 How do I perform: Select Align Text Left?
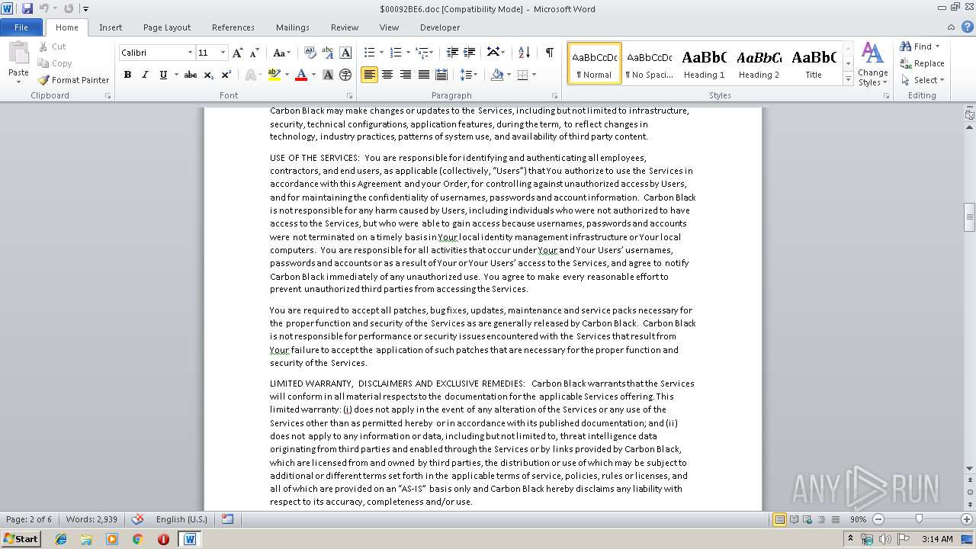(x=369, y=75)
